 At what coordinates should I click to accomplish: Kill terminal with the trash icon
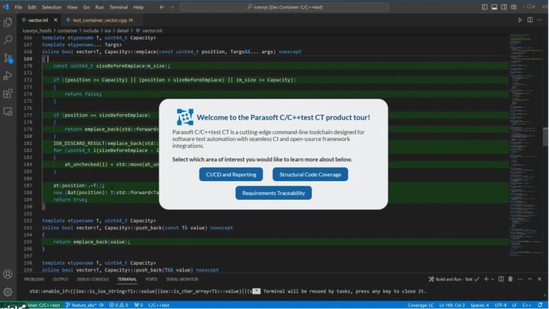510,279
